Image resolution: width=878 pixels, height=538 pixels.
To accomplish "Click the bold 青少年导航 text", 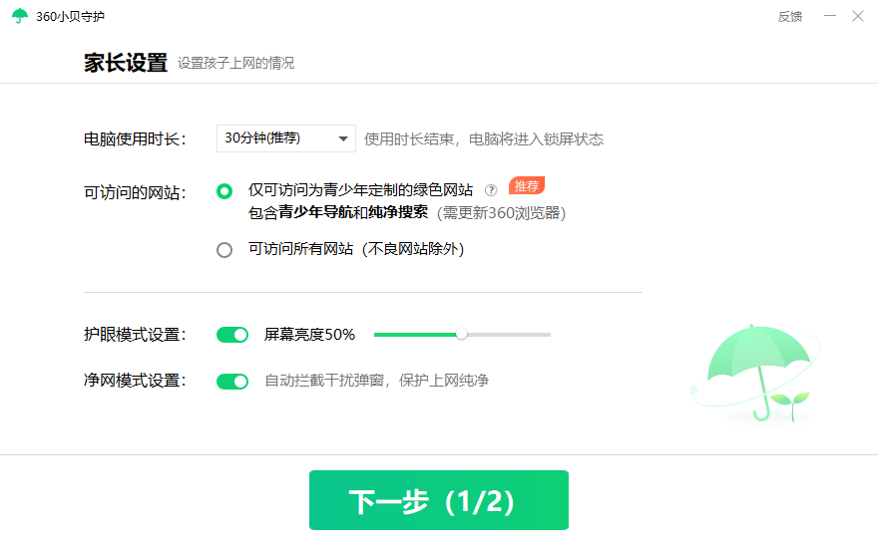I will 308,212.
